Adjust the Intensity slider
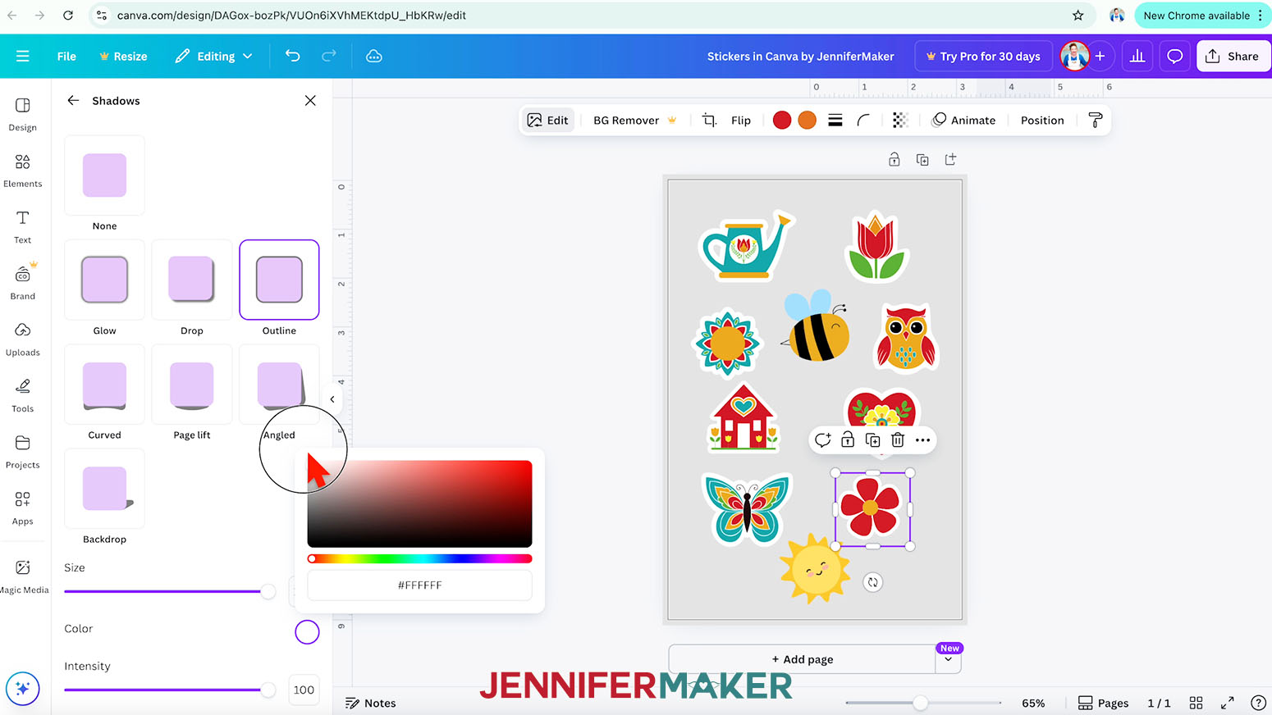The height and width of the screenshot is (715, 1272). pos(170,690)
